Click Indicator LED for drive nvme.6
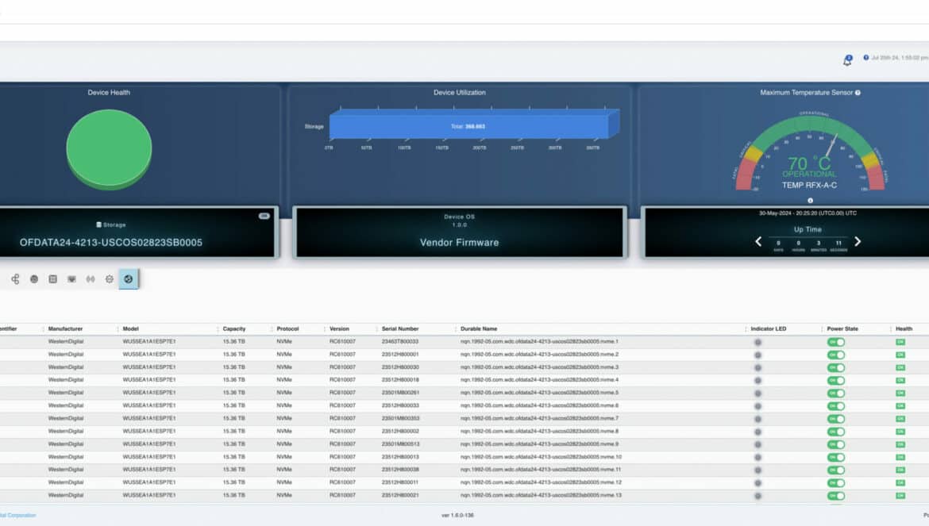 [757, 406]
